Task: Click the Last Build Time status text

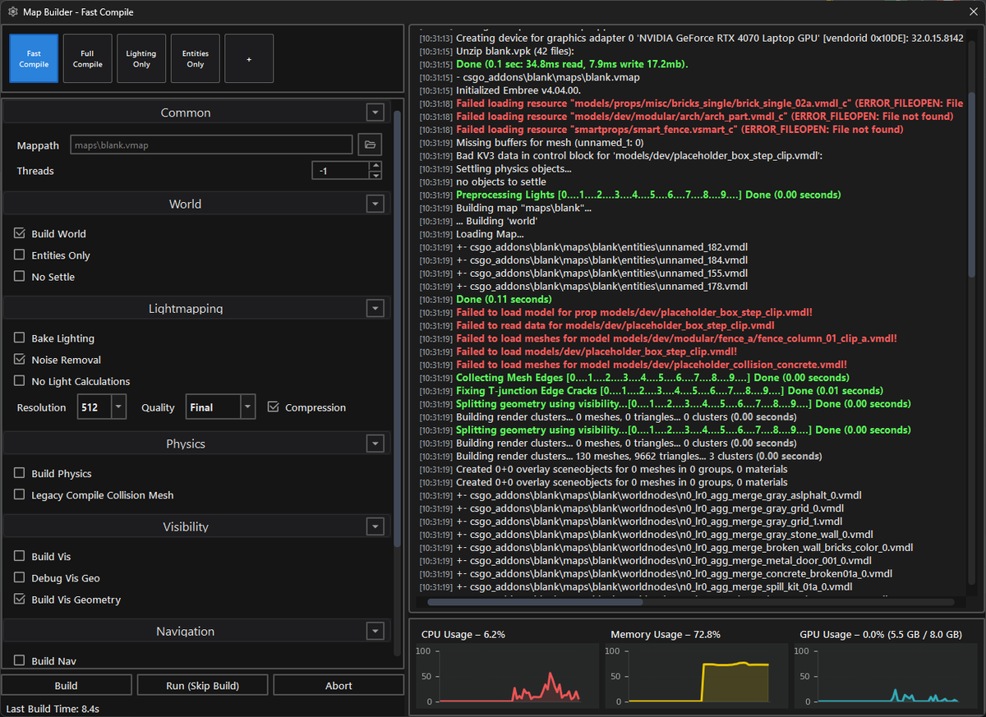Action: [53, 708]
